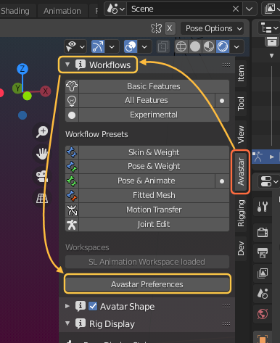
Task: Switch to rendered shading
Action: (x=223, y=46)
